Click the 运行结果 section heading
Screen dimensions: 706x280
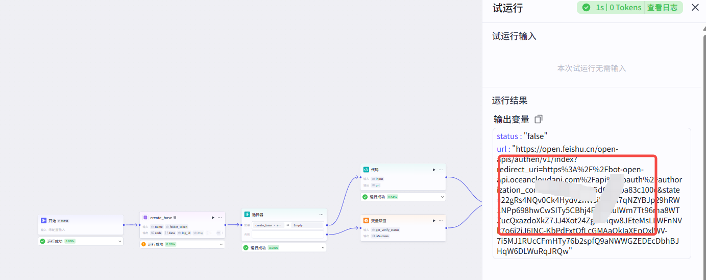coord(510,101)
